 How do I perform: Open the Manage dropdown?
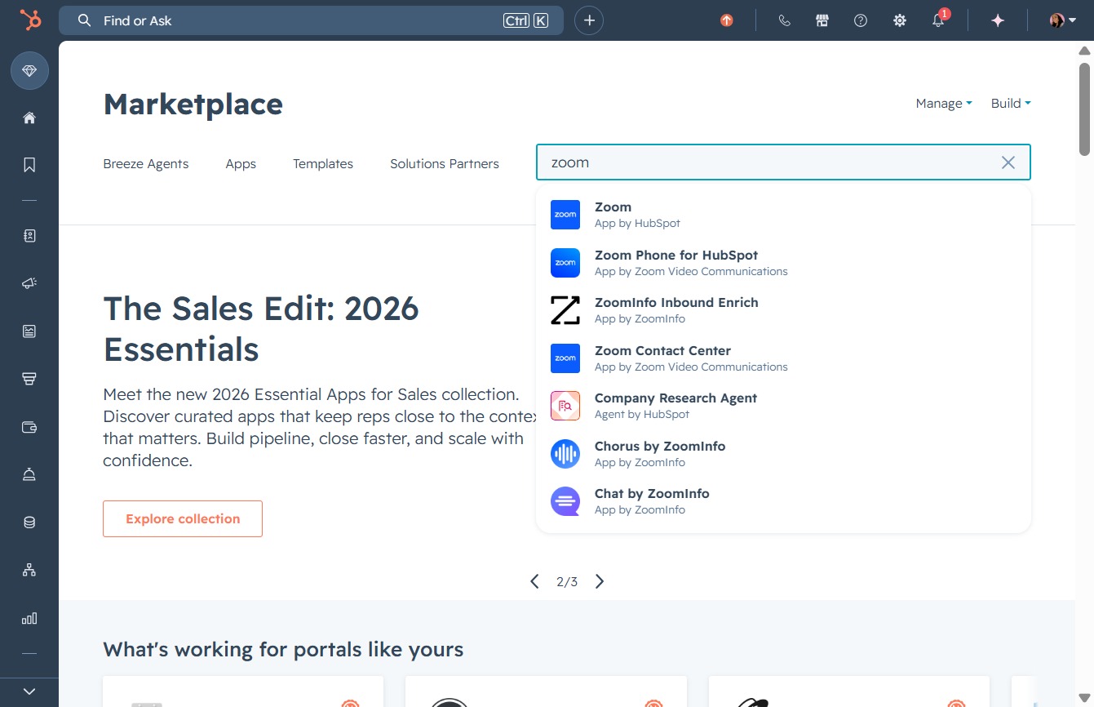[x=944, y=103]
